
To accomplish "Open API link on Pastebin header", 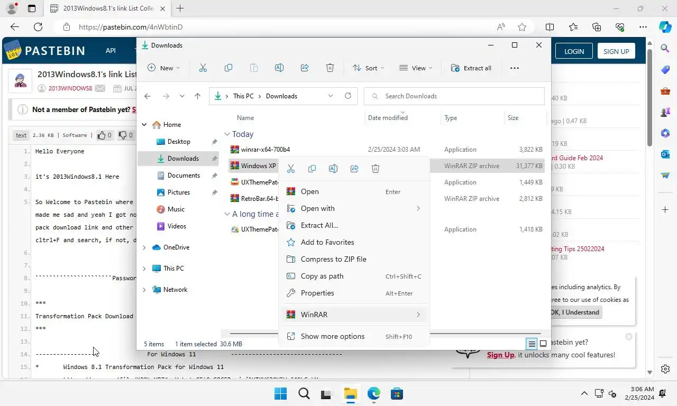I will click(x=111, y=51).
